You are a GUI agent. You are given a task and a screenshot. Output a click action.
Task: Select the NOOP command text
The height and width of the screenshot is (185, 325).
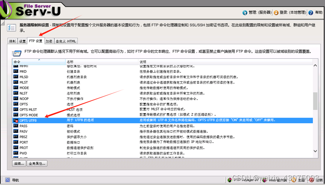(x=24, y=99)
